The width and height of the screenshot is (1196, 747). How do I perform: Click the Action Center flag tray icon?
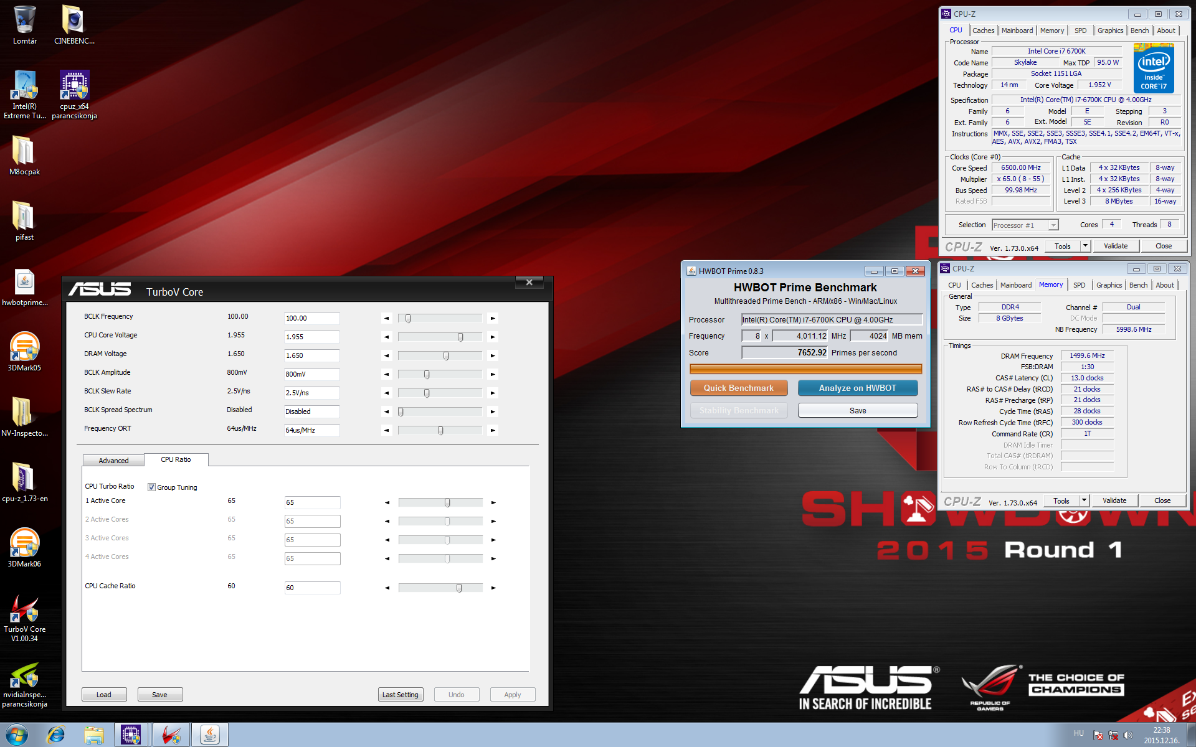[1098, 735]
